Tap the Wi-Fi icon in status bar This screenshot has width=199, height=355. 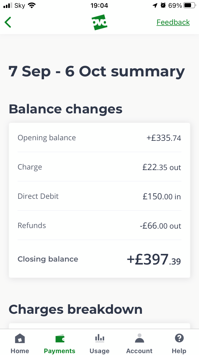pyautogui.click(x=32, y=5)
